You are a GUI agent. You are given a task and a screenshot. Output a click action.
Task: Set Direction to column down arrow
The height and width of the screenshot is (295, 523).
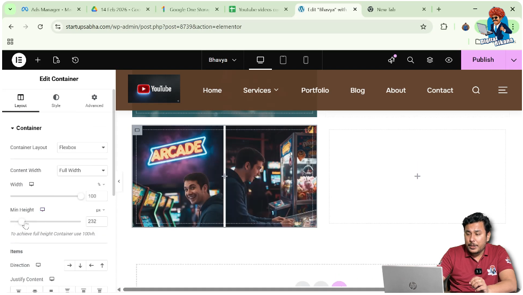click(81, 265)
